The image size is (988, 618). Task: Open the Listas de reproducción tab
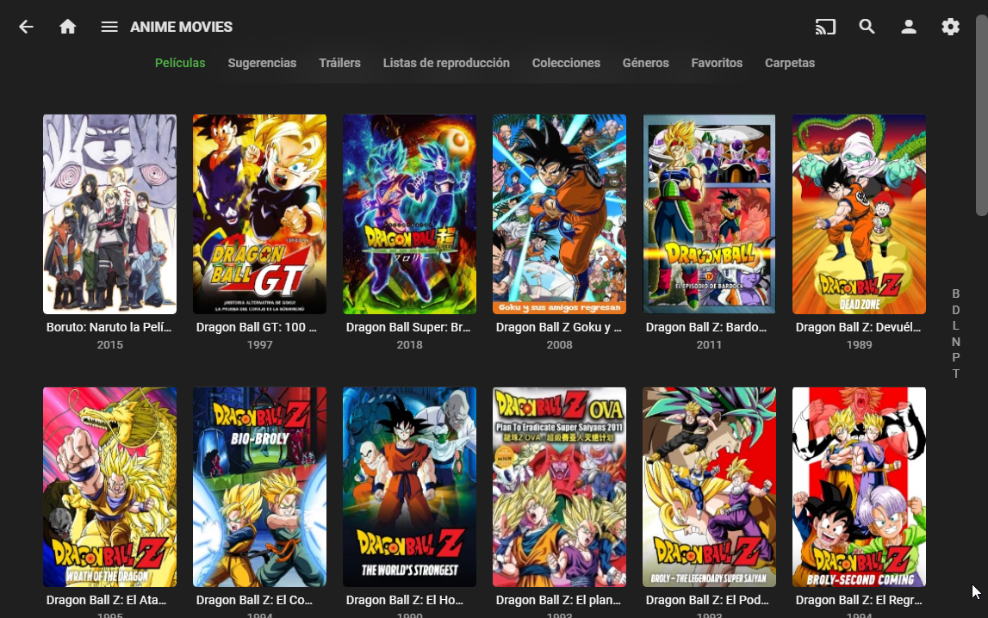coord(446,63)
